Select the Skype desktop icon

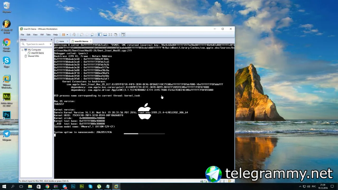point(7,62)
